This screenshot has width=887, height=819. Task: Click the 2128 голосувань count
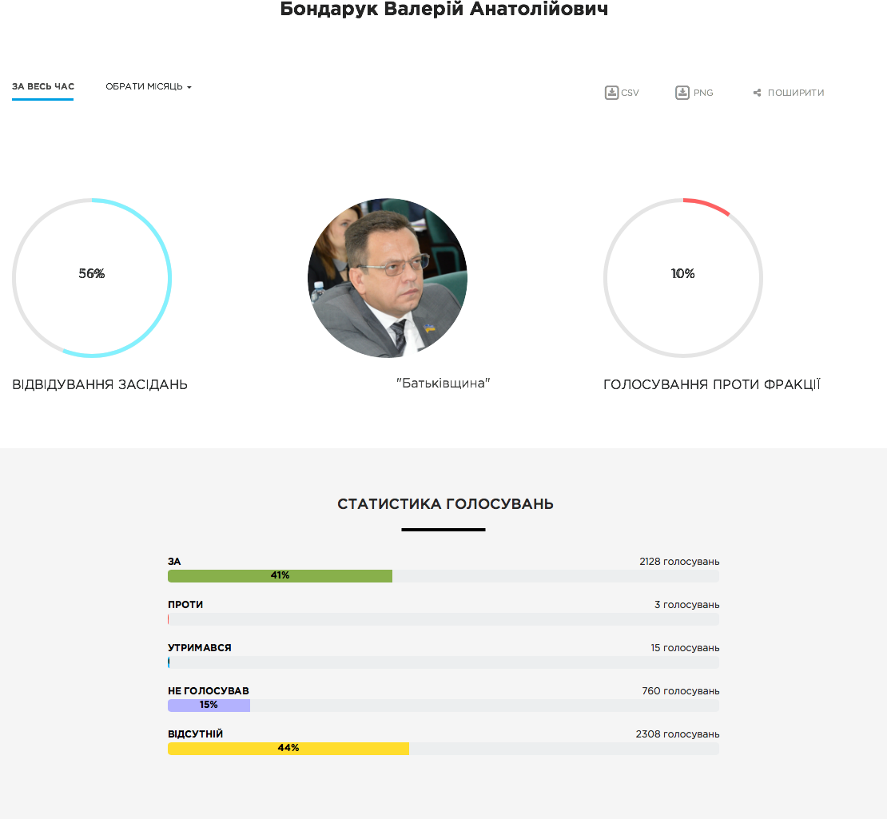click(679, 562)
